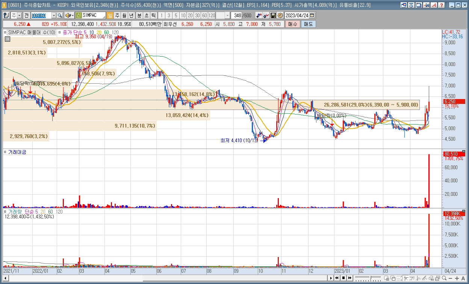Viewport: 469px width, 284px height.
Task: Click the play button in bottom bar
Action: pos(331,278)
